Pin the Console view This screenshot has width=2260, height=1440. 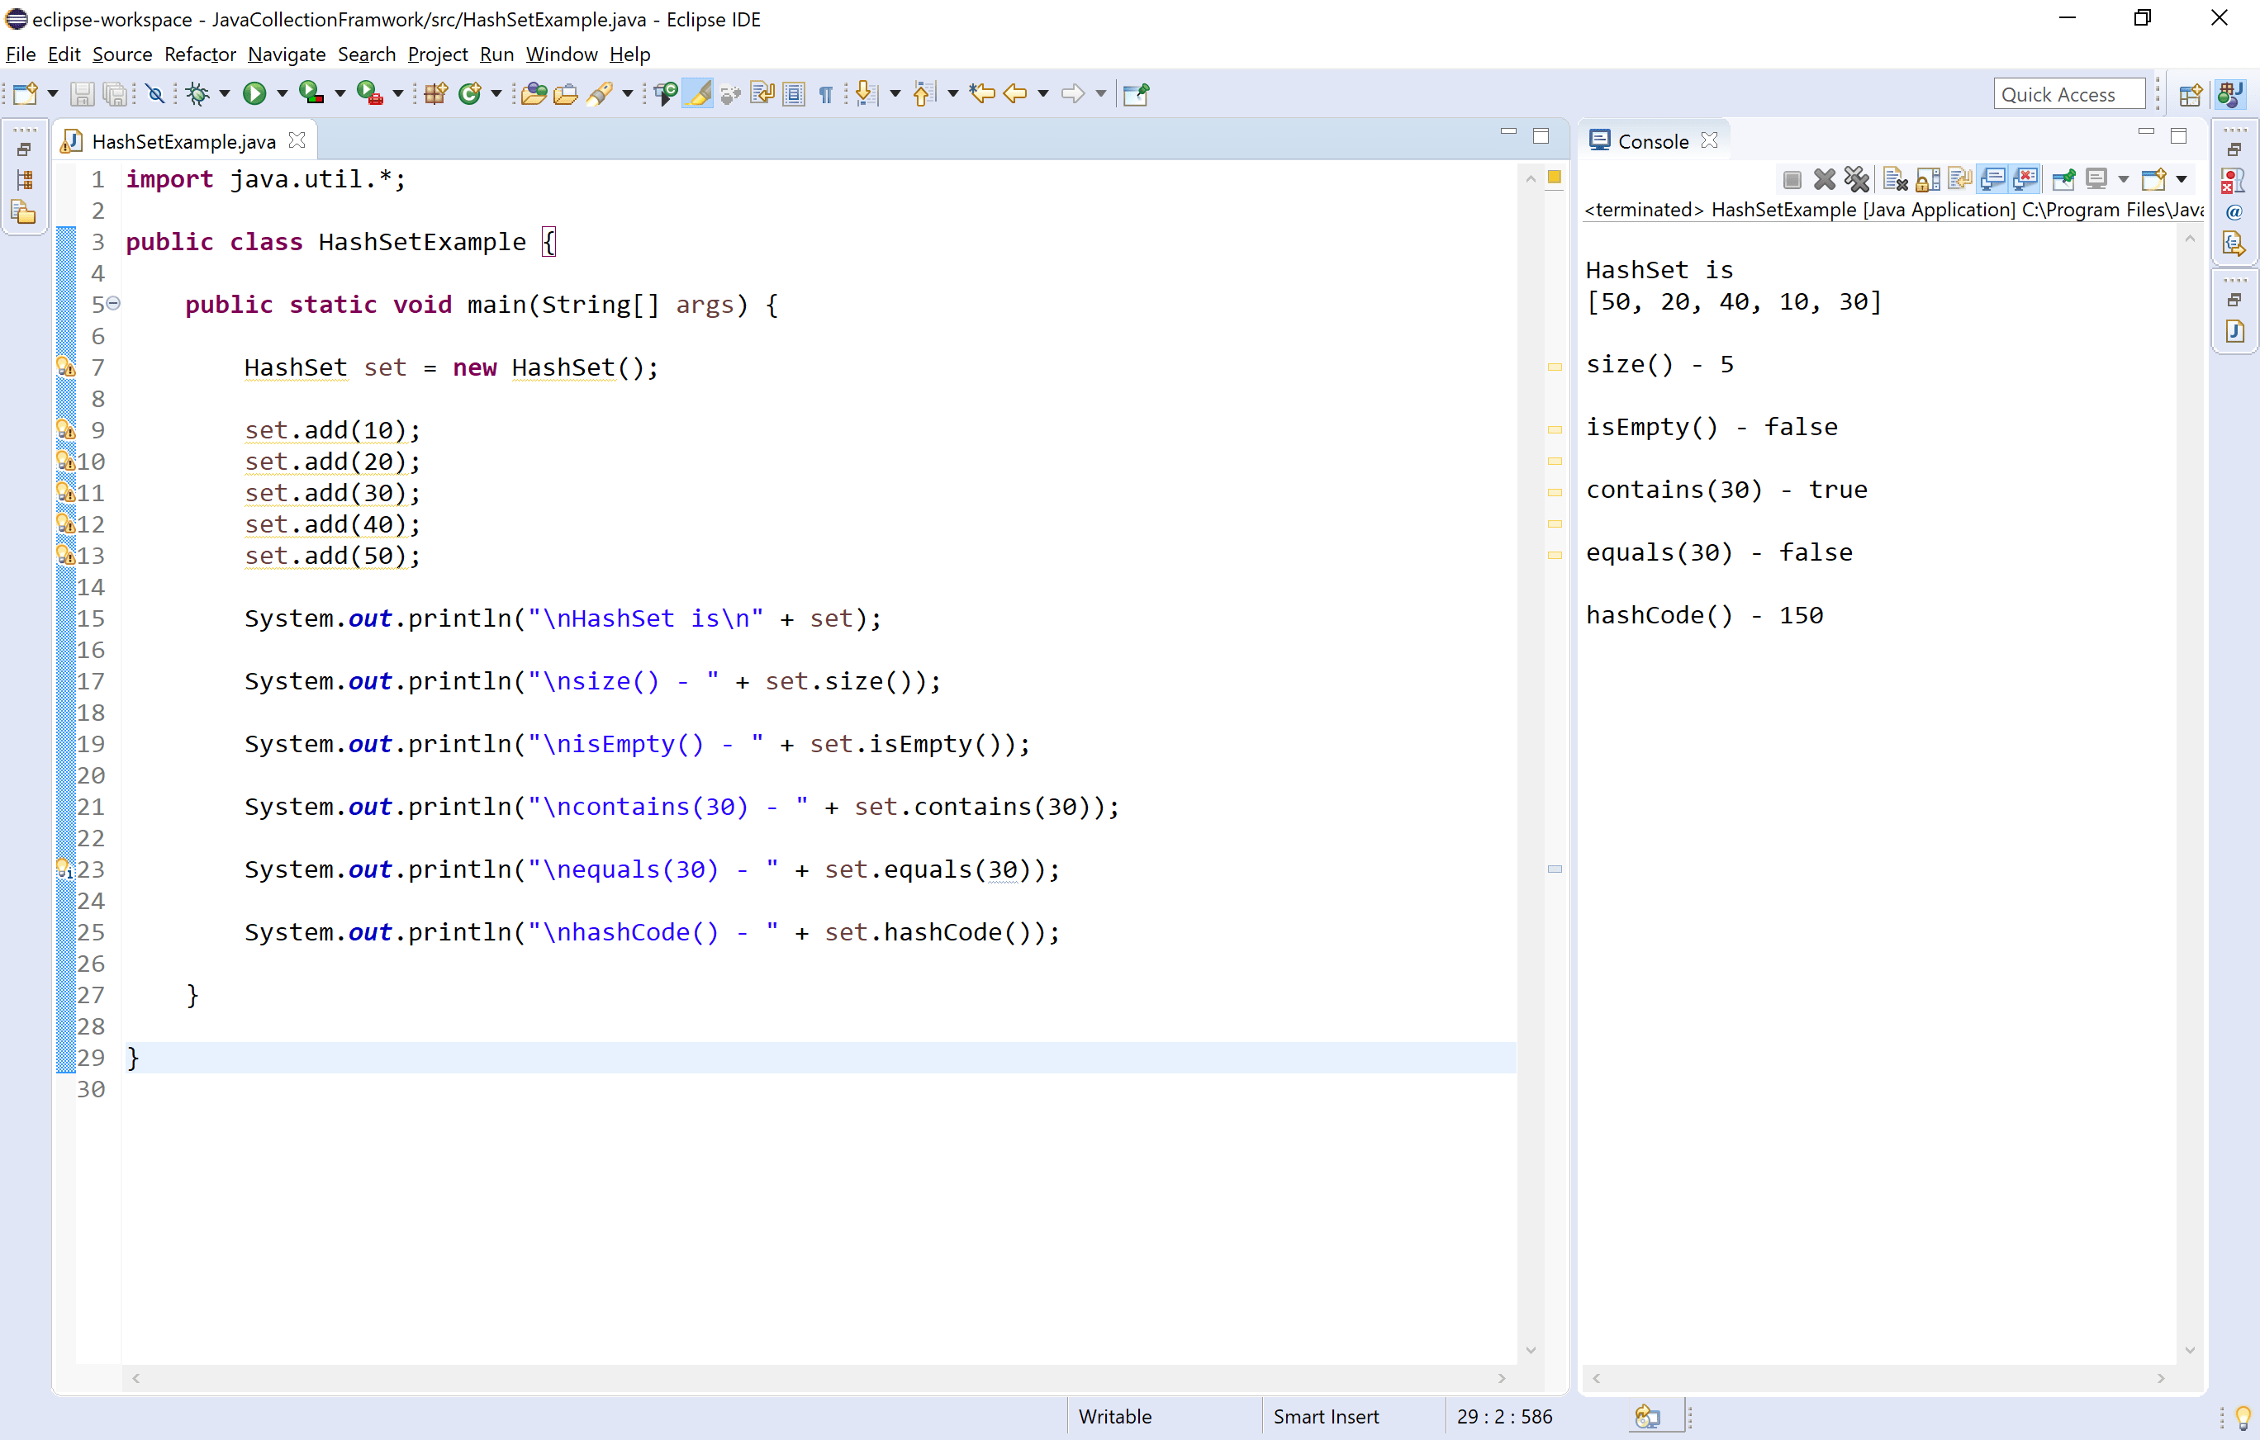tap(2064, 178)
